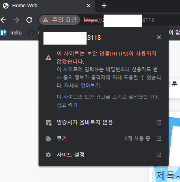Click the browser forward arrow

pyautogui.click(x=16, y=20)
